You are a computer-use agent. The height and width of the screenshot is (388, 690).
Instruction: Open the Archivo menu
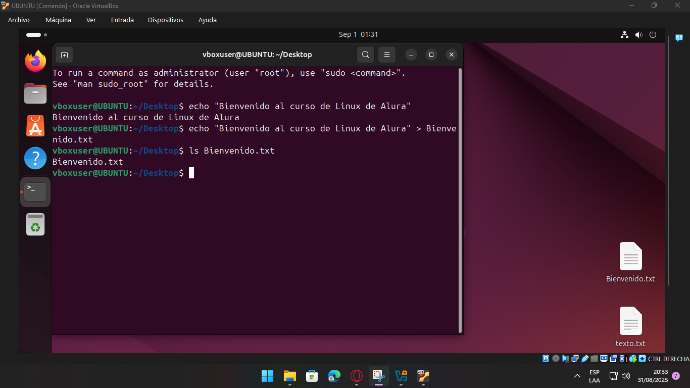point(19,20)
